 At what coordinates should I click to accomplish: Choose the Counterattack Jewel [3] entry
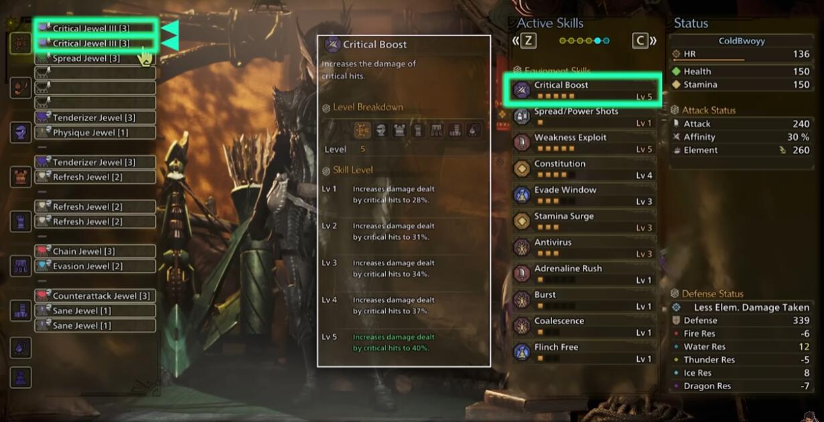tap(95, 295)
